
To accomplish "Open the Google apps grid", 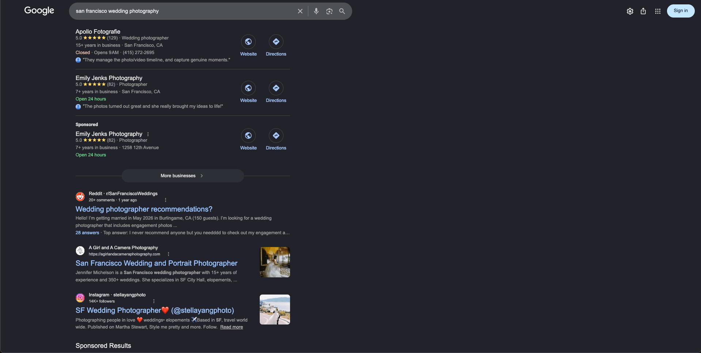I will pos(658,11).
